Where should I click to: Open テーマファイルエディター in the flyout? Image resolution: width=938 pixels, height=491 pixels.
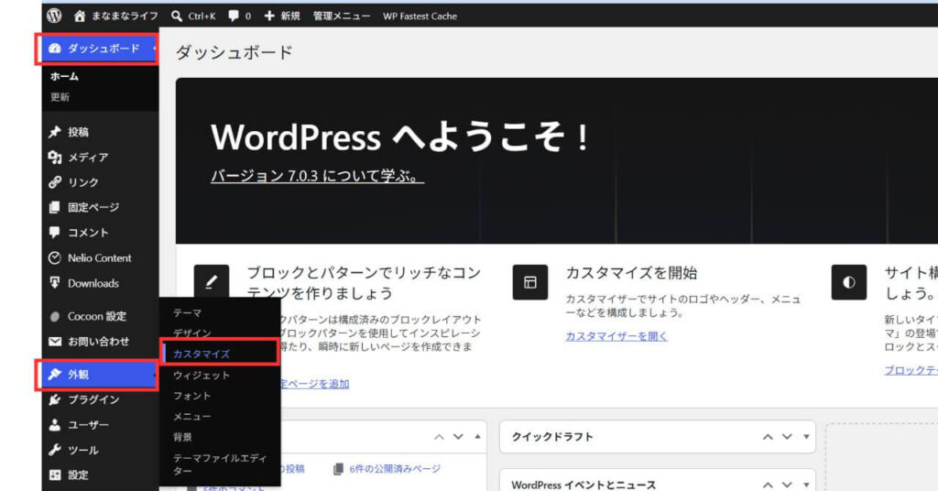click(220, 464)
